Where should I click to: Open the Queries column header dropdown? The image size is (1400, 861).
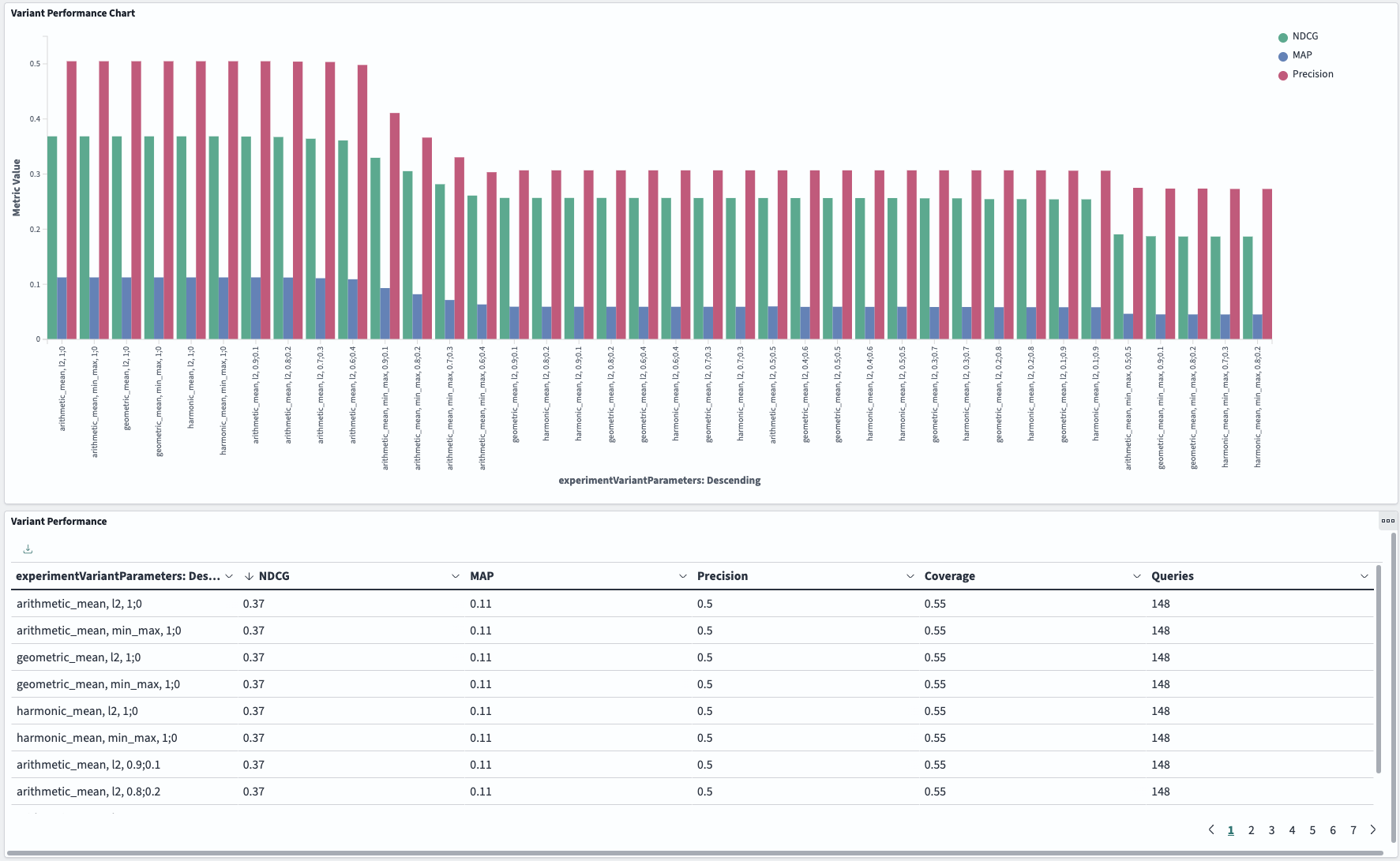[x=1364, y=576]
